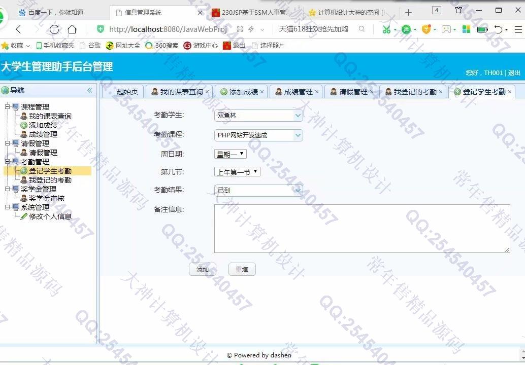Collapse the 课程管理 tree node
This screenshot has height=365, width=525.
[8, 106]
